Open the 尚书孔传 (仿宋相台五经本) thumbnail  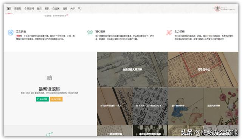[150, 106]
